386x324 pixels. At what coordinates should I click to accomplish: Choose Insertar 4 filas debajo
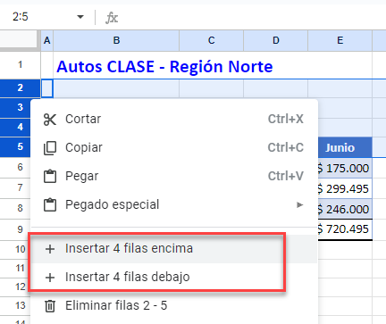point(174,277)
